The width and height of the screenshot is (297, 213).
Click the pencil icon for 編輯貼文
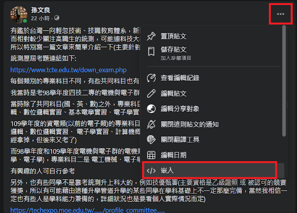click(x=151, y=93)
